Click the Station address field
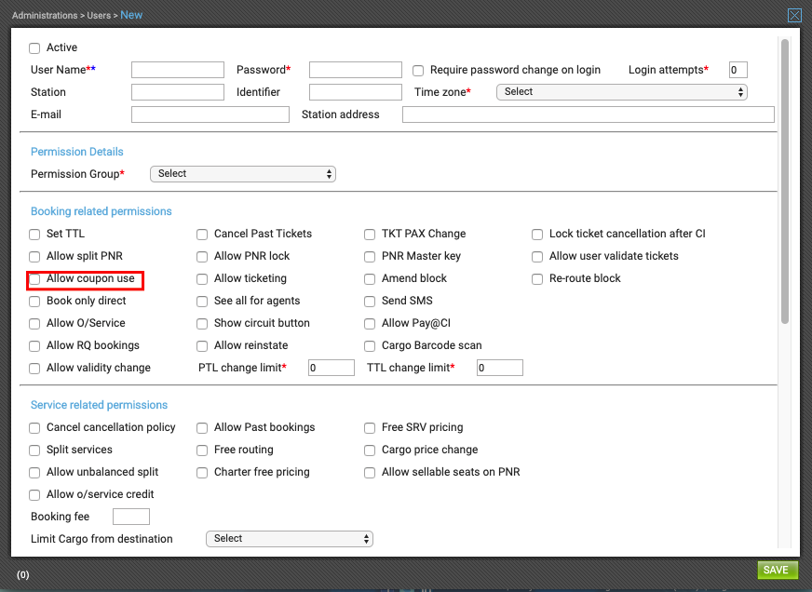This screenshot has width=812, height=592. [589, 114]
